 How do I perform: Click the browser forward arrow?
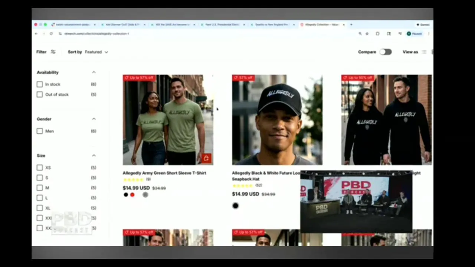[43, 34]
